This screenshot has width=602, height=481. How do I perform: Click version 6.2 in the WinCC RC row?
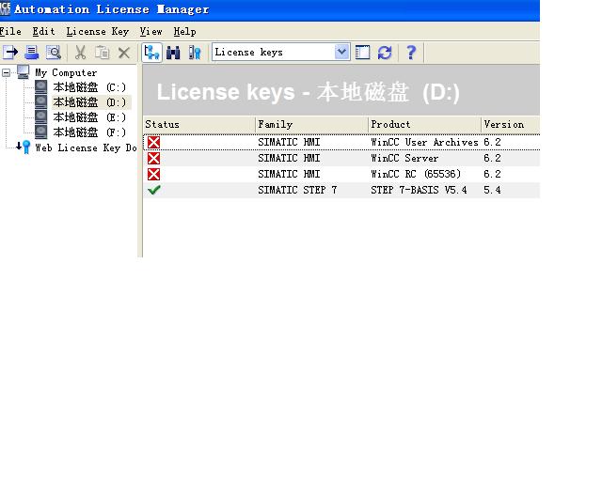pos(492,174)
